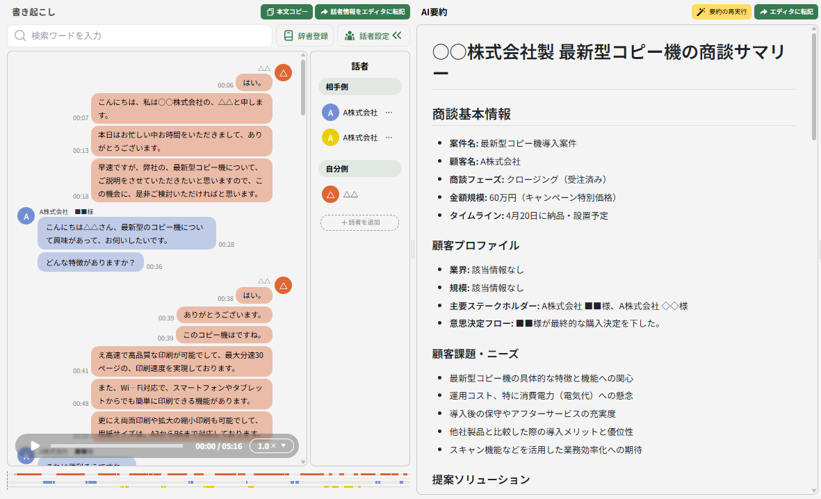Click the エディタに転記 button at top right
The width and height of the screenshot is (821, 499).
tap(786, 11)
